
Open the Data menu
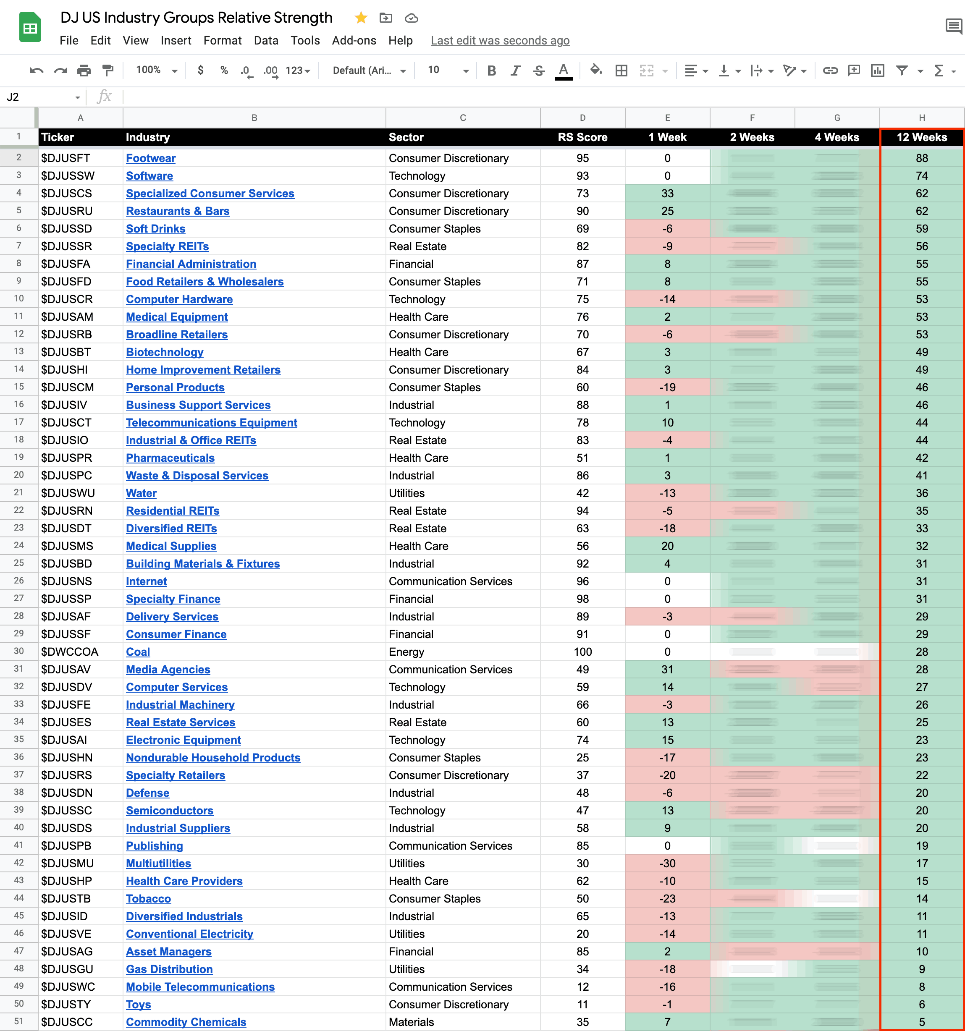point(266,40)
